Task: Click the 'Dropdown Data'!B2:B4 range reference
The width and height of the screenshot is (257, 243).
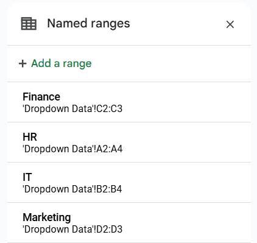Action: pos(72,189)
